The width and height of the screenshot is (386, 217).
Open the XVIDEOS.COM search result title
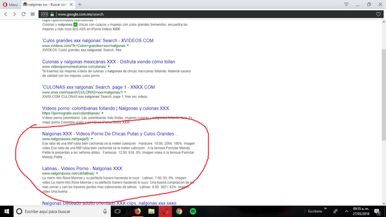point(98,40)
